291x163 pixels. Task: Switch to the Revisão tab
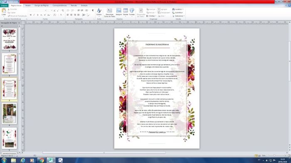point(74,5)
